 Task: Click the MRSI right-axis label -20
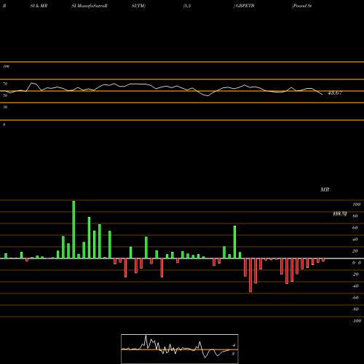(x=355, y=274)
